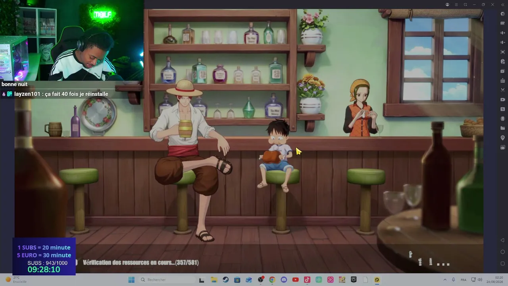Start emulator screen recording
The image size is (508, 286).
click(x=502, y=100)
